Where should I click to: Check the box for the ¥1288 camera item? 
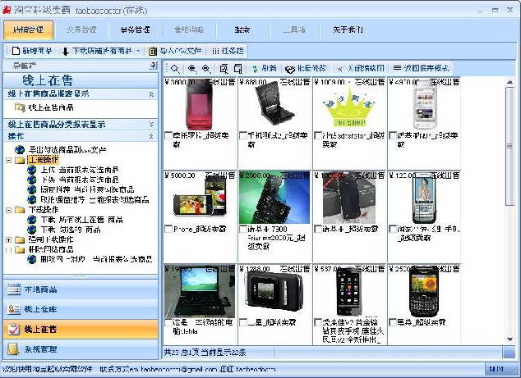[x=243, y=322]
